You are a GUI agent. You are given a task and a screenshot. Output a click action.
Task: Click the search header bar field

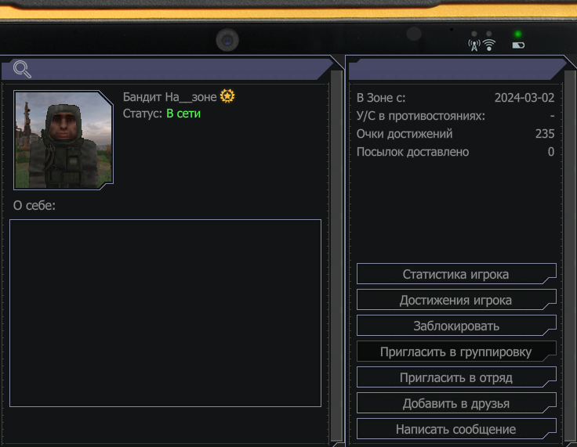pos(165,69)
